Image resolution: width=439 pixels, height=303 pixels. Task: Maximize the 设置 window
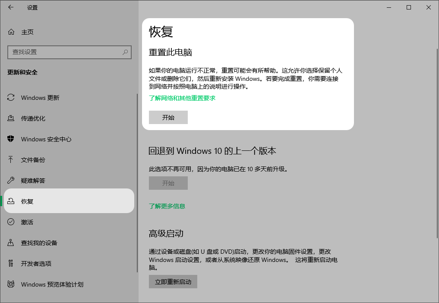tap(409, 7)
